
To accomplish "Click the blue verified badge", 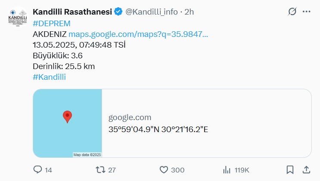I will pyautogui.click(x=118, y=12).
